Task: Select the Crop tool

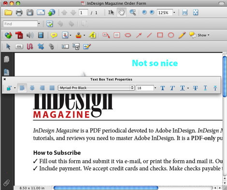Action: click(41, 47)
